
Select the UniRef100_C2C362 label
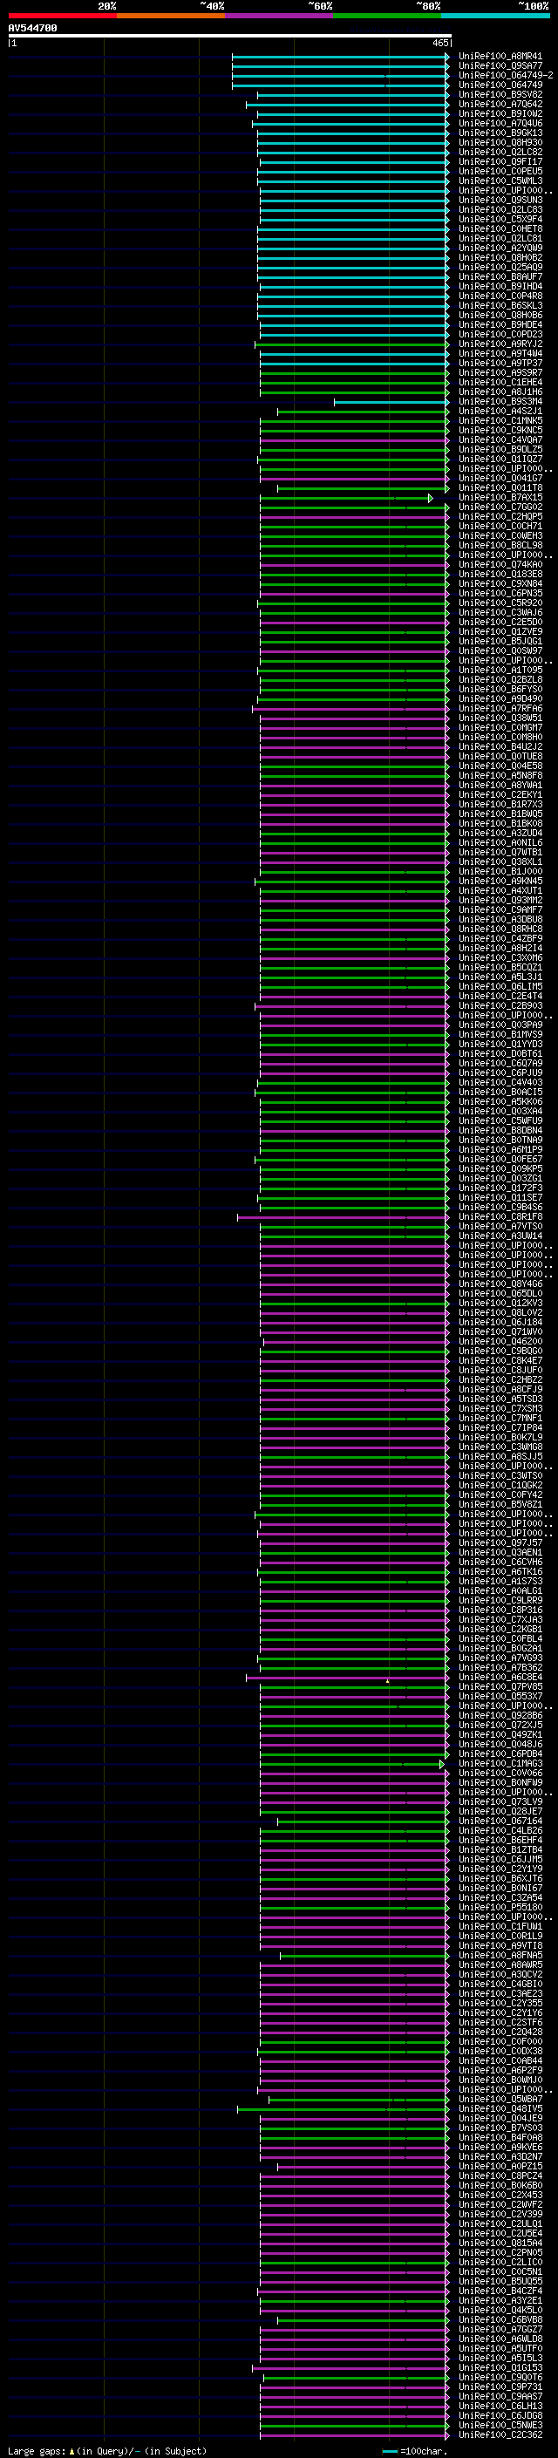coord(500,2435)
